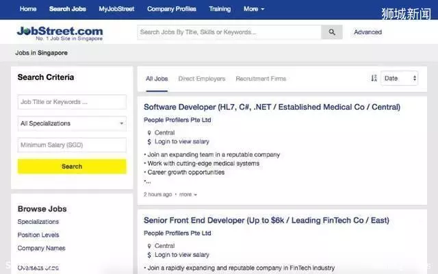The height and width of the screenshot is (274, 438).
Task: Click 'Login to view salary' for Software Developer
Action: [x=182, y=142]
